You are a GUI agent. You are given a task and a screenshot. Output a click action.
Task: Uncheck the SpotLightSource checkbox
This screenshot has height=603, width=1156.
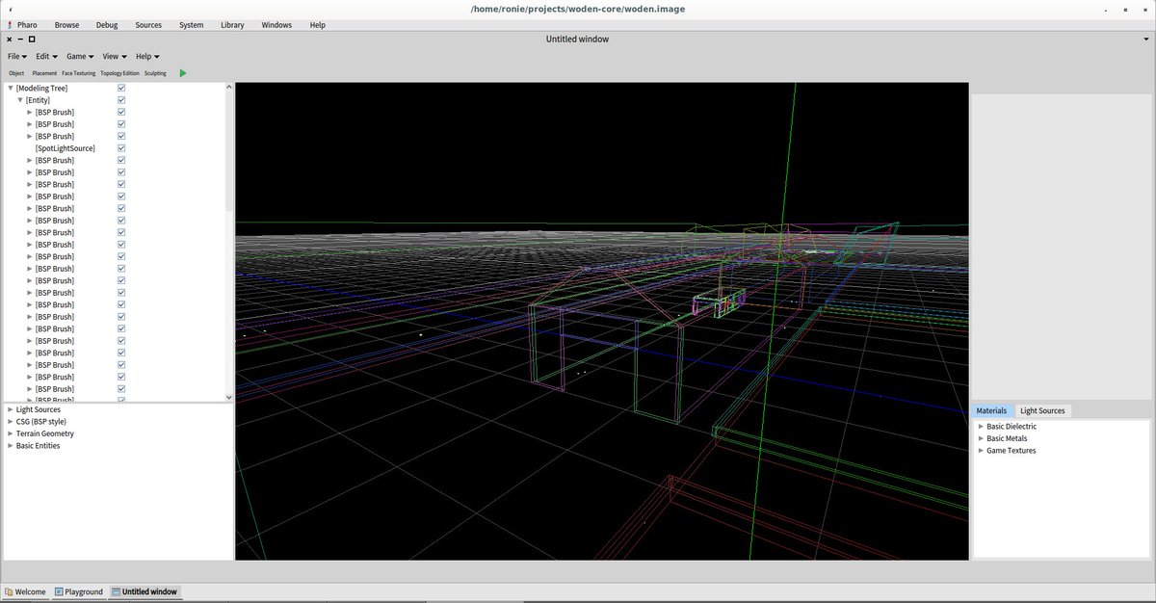pyautogui.click(x=121, y=148)
